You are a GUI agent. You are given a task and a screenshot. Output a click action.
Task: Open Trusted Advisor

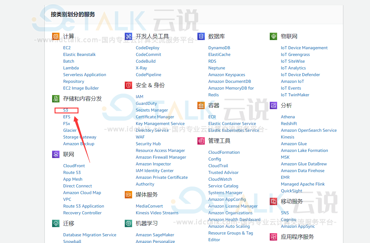223,172
